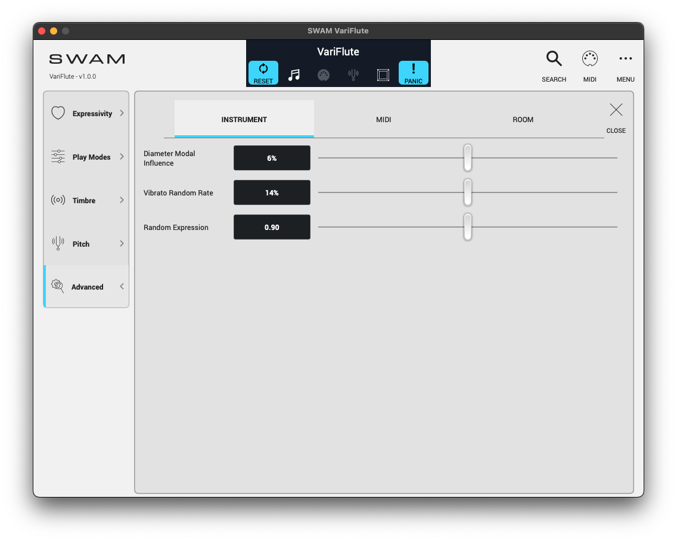Expand the Play Modes section
The image size is (677, 541).
[86, 157]
